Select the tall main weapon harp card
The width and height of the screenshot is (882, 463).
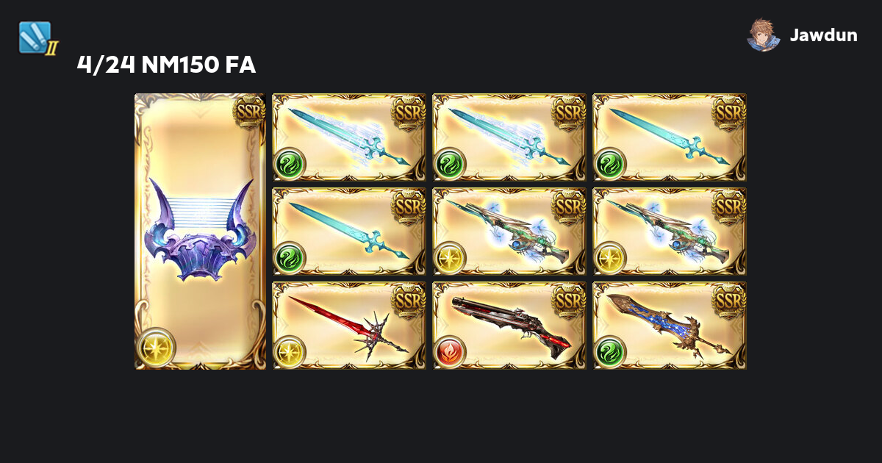coord(200,232)
